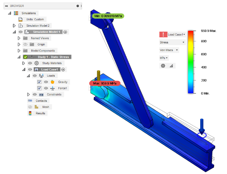Expand the Model Components node

19,51
